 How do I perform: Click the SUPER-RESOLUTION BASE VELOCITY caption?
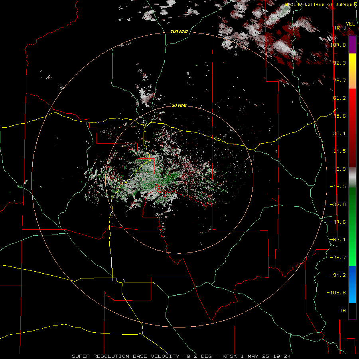126,356
